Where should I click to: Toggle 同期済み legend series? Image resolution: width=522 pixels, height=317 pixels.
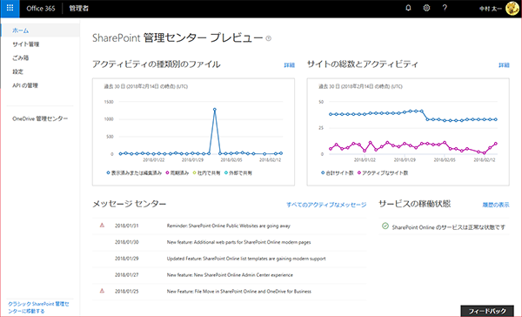[177, 172]
